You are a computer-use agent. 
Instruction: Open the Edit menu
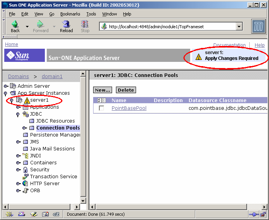coord(25,14)
